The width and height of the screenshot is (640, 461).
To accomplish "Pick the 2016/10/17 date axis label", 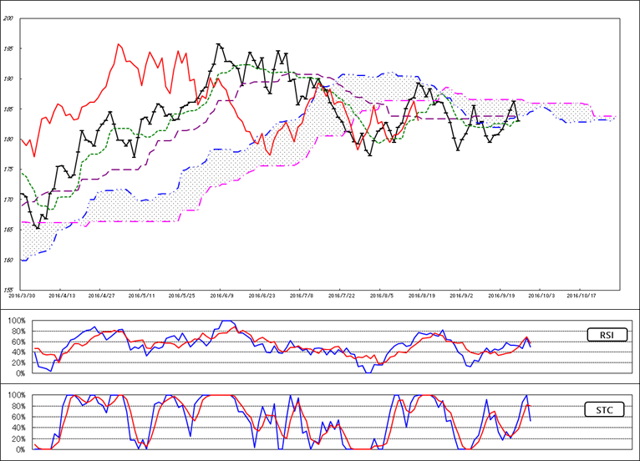I will pyautogui.click(x=582, y=295).
